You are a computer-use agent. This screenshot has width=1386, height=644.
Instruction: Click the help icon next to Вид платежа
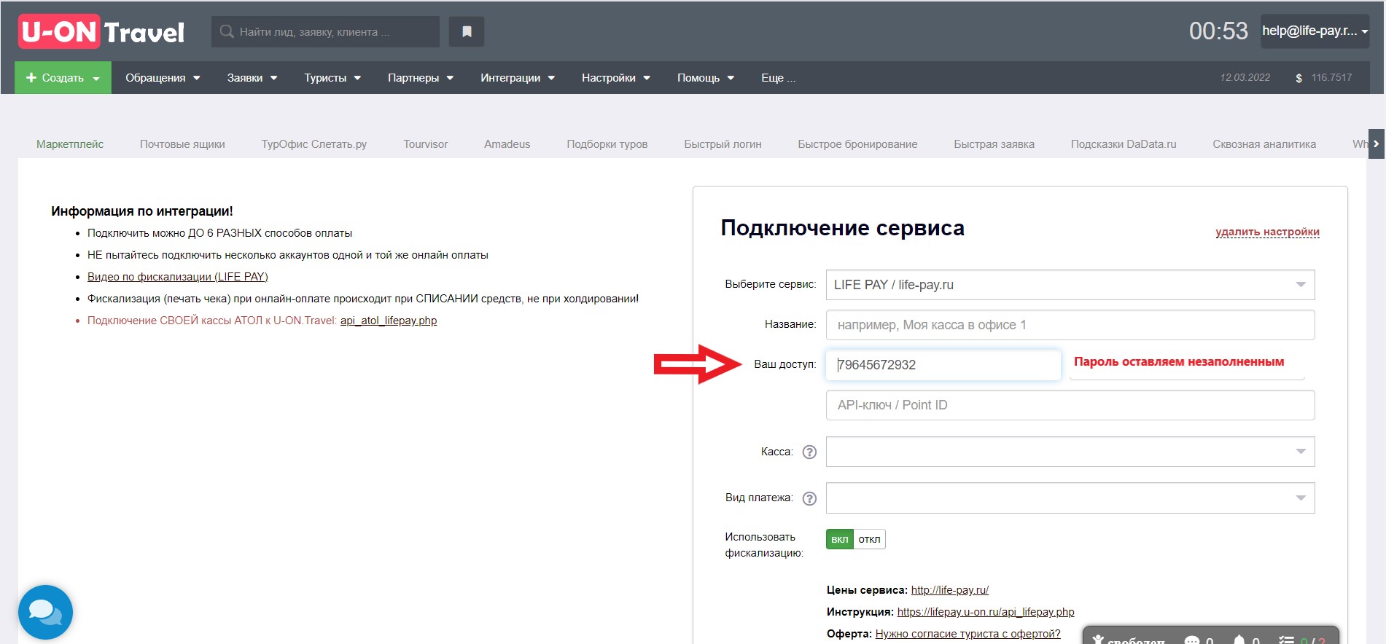[x=809, y=498]
